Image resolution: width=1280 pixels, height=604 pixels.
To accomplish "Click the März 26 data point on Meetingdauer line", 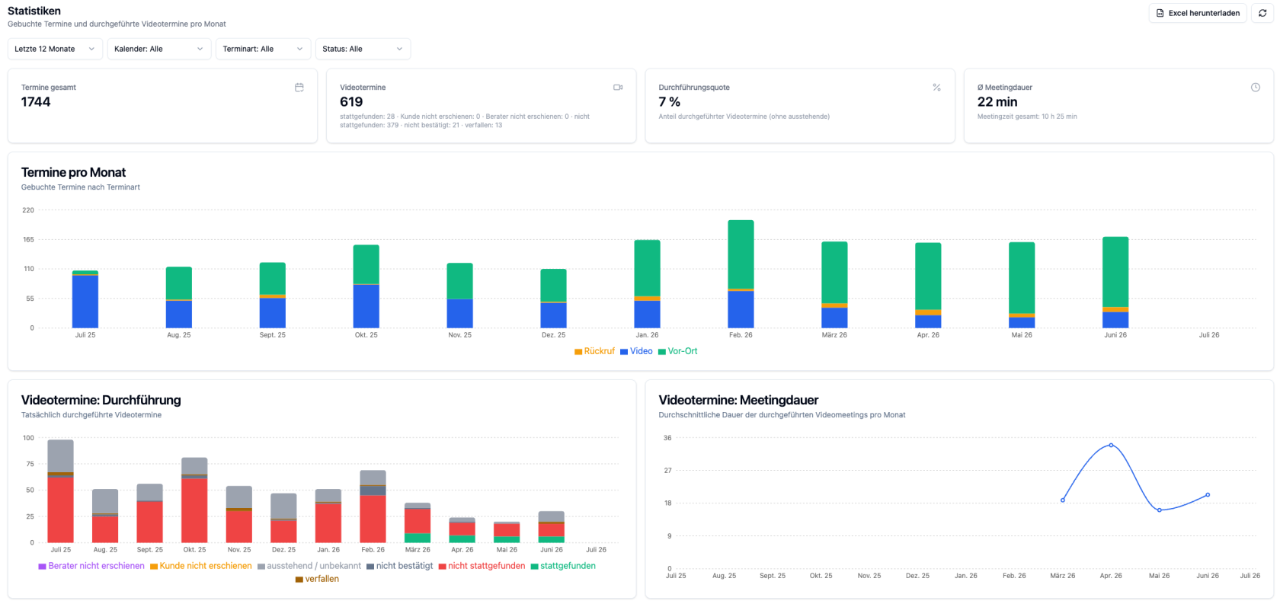I will 1063,500.
